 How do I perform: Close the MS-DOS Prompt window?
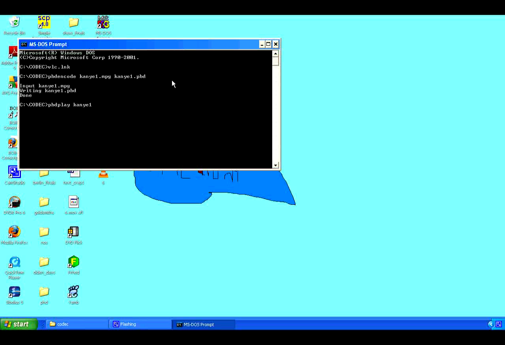(276, 44)
